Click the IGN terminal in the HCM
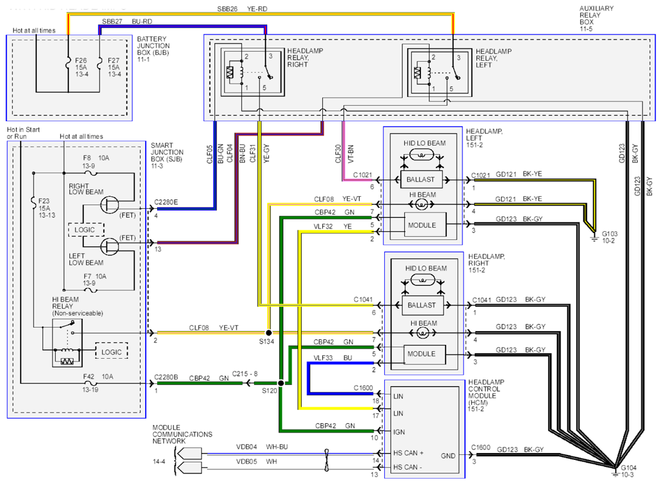 click(399, 432)
